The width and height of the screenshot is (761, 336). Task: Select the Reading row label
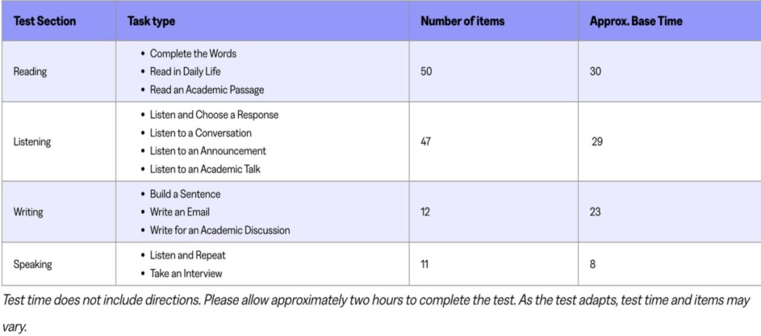(29, 72)
